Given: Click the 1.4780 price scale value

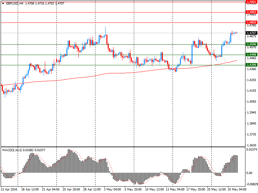Looking at the screenshot, I should click(252, 25).
